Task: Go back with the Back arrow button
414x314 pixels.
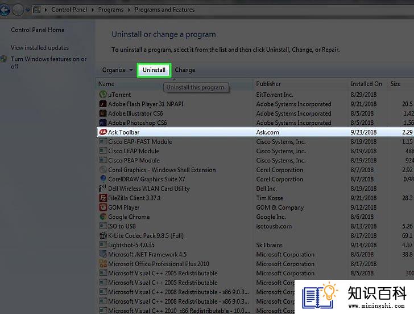Action: (x=5, y=10)
